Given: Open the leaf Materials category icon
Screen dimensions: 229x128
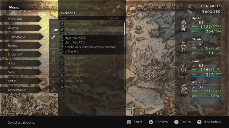Looking at the screenshot, I should coord(53,75).
